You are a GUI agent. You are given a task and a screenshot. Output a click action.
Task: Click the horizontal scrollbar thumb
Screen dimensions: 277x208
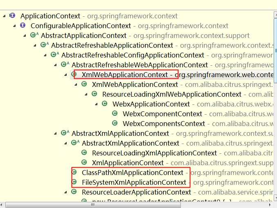(x=93, y=205)
